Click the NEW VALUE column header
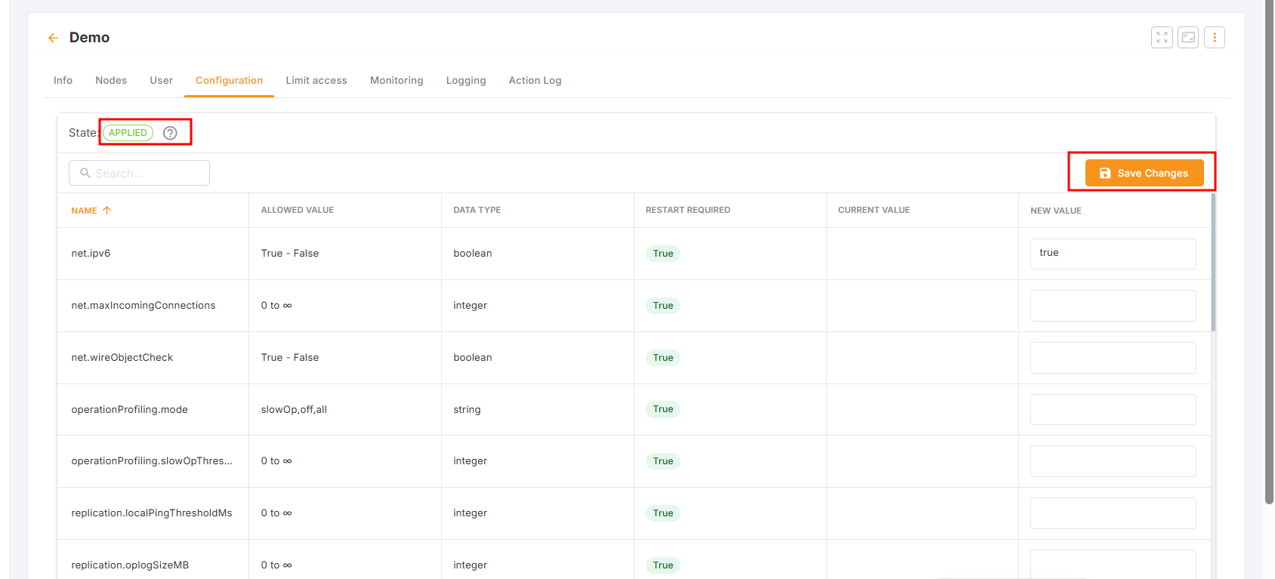The width and height of the screenshot is (1275, 579). click(x=1055, y=211)
